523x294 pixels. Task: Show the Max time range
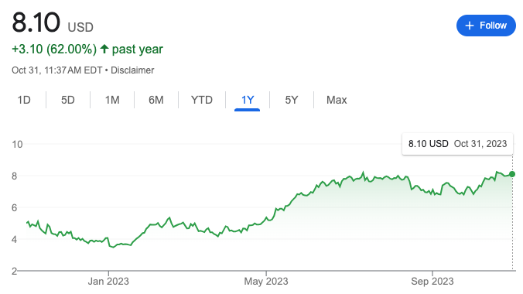click(337, 100)
